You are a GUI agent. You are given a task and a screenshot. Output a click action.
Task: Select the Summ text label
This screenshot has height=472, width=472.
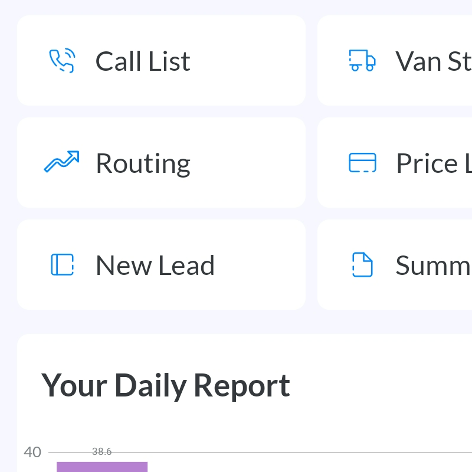tap(434, 265)
